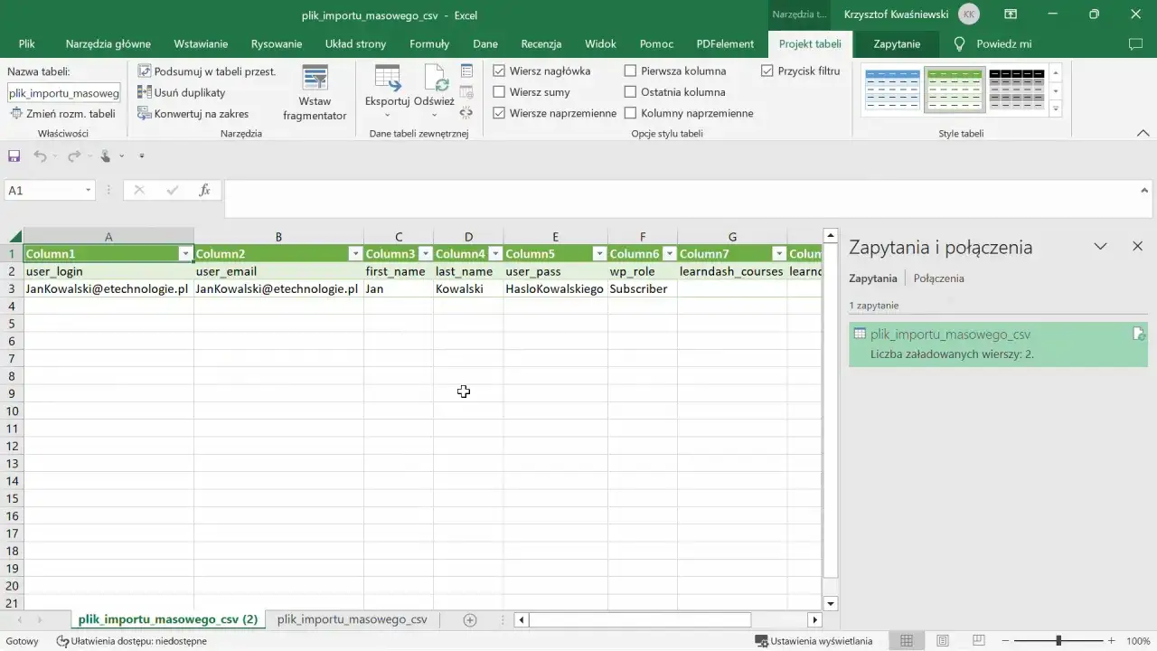Click the vertical scrollbar down arrow
Viewport: 1157px width, 651px height.
pyautogui.click(x=831, y=603)
